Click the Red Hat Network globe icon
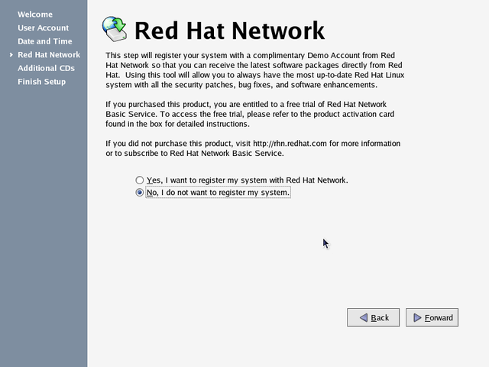 [x=115, y=29]
